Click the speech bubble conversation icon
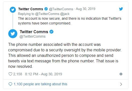Viewport: 132px width, 91px height. point(11,84)
